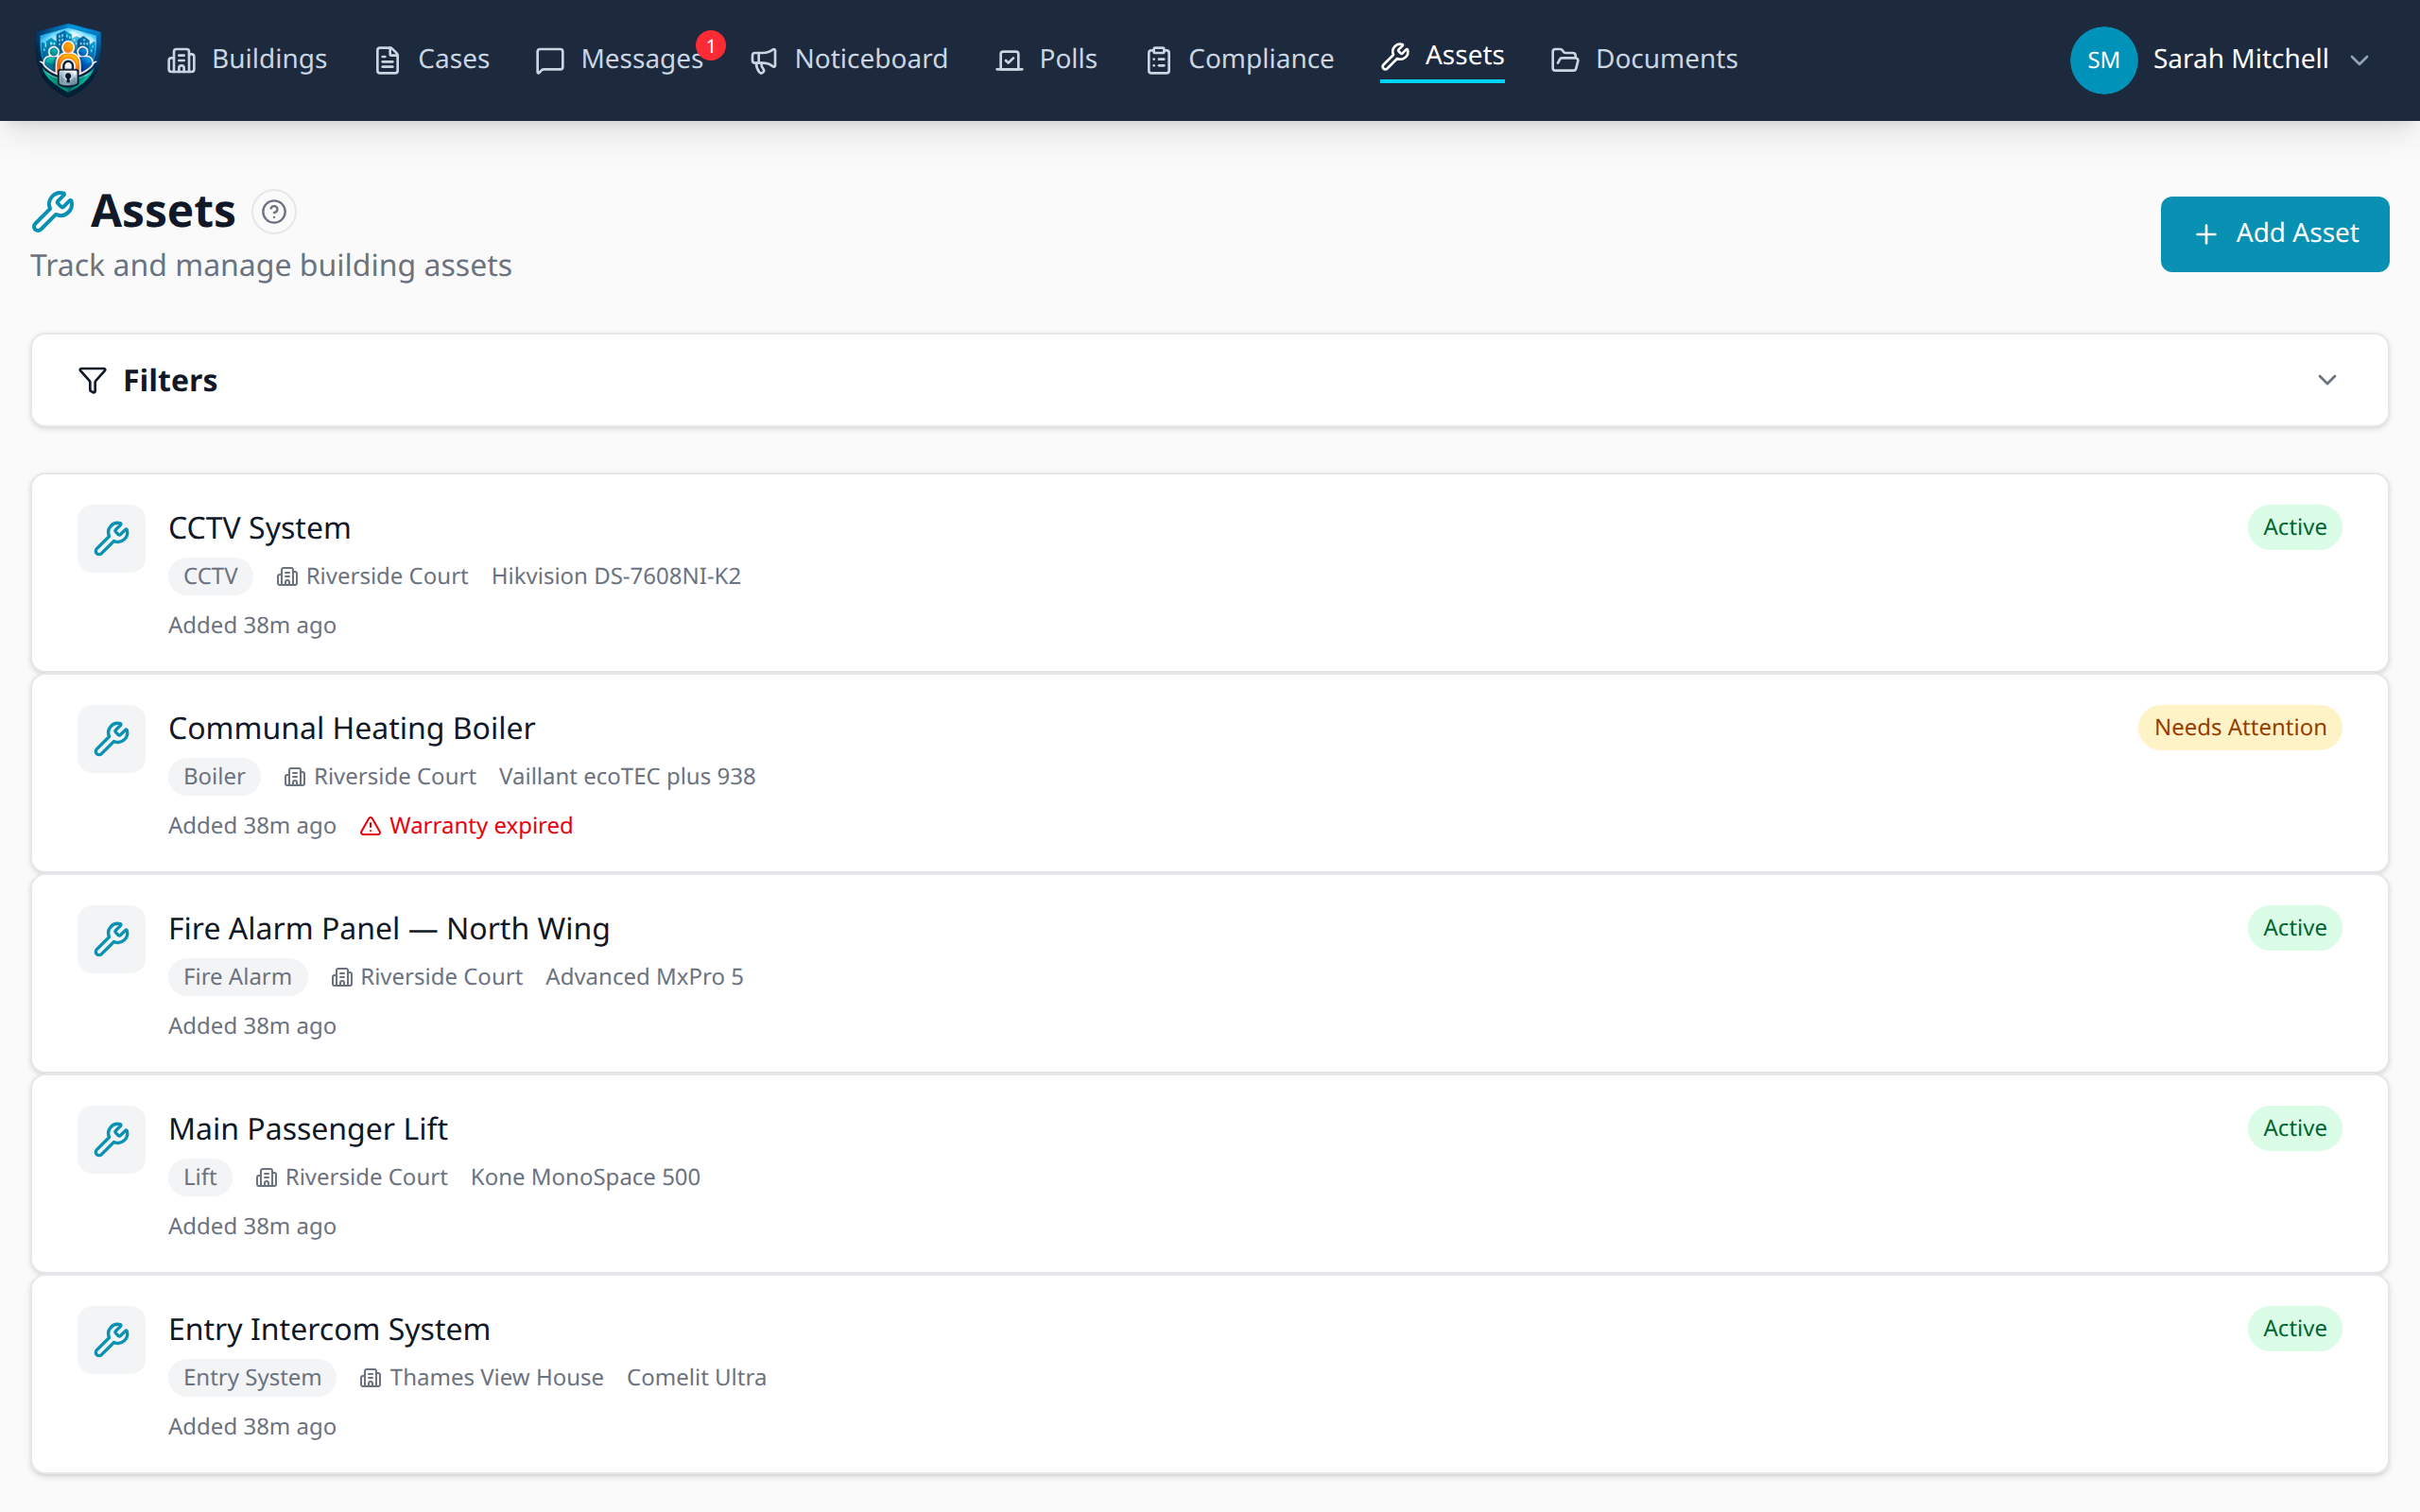The image size is (2420, 1512).
Task: Click the Needs Attention status badge
Action: tap(2239, 727)
